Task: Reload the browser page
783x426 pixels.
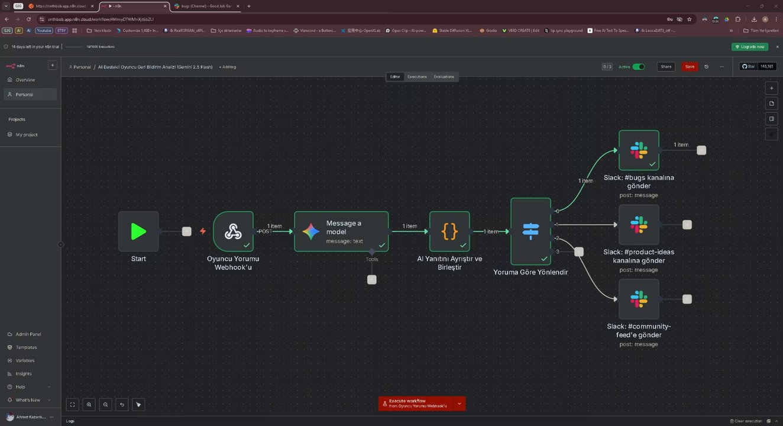Action: 28,19
